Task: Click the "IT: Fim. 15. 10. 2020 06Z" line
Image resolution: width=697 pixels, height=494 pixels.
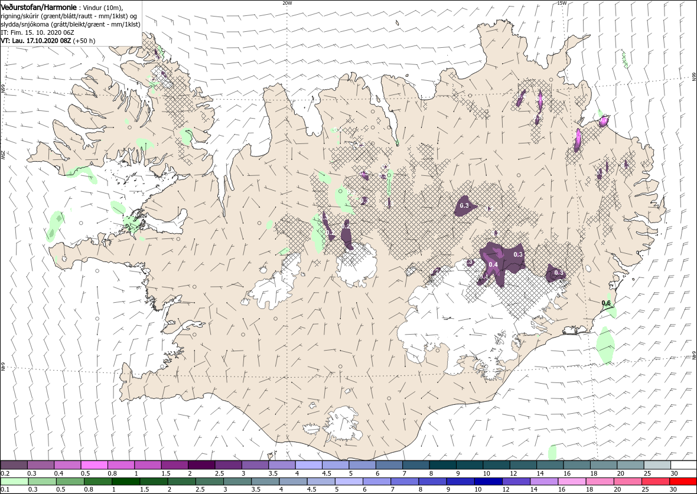Action: point(38,33)
